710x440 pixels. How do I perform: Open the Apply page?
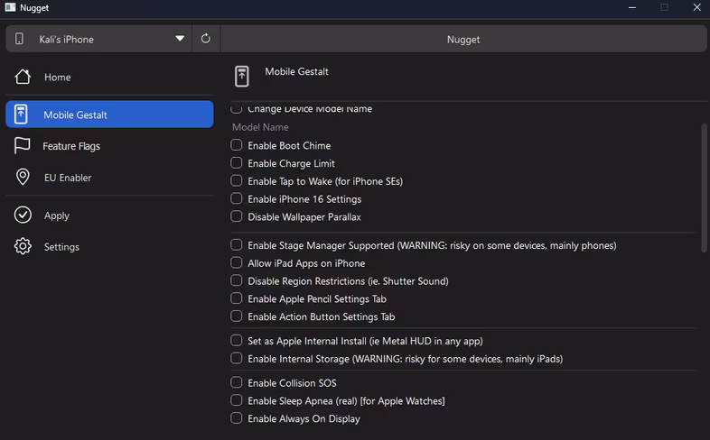click(109, 215)
